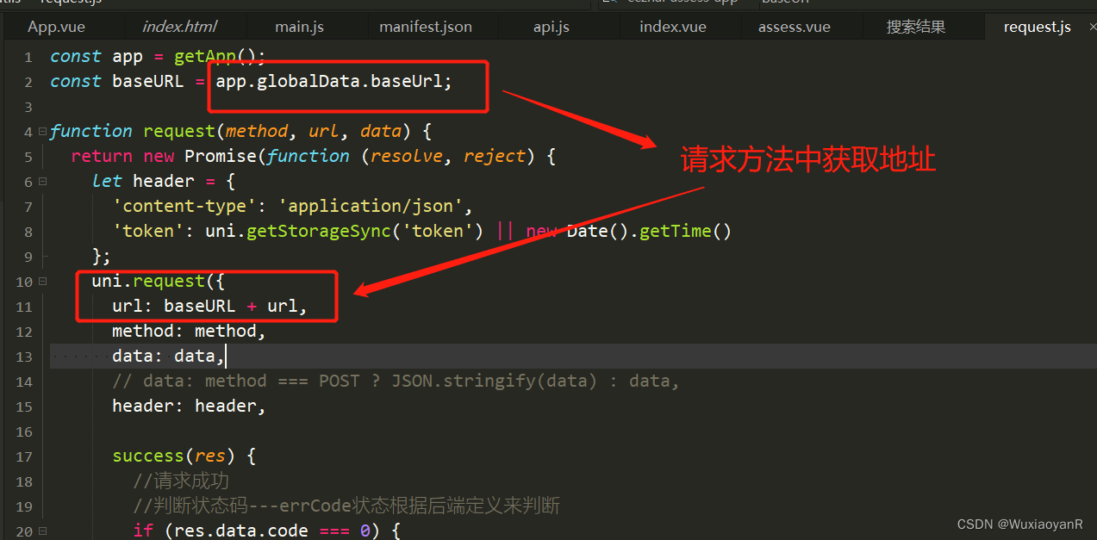The image size is (1097, 540).
Task: Open the 搜索结果 results tab
Action: coord(915,27)
